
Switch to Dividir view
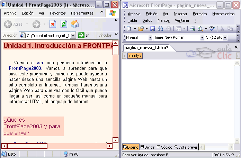[148, 147]
